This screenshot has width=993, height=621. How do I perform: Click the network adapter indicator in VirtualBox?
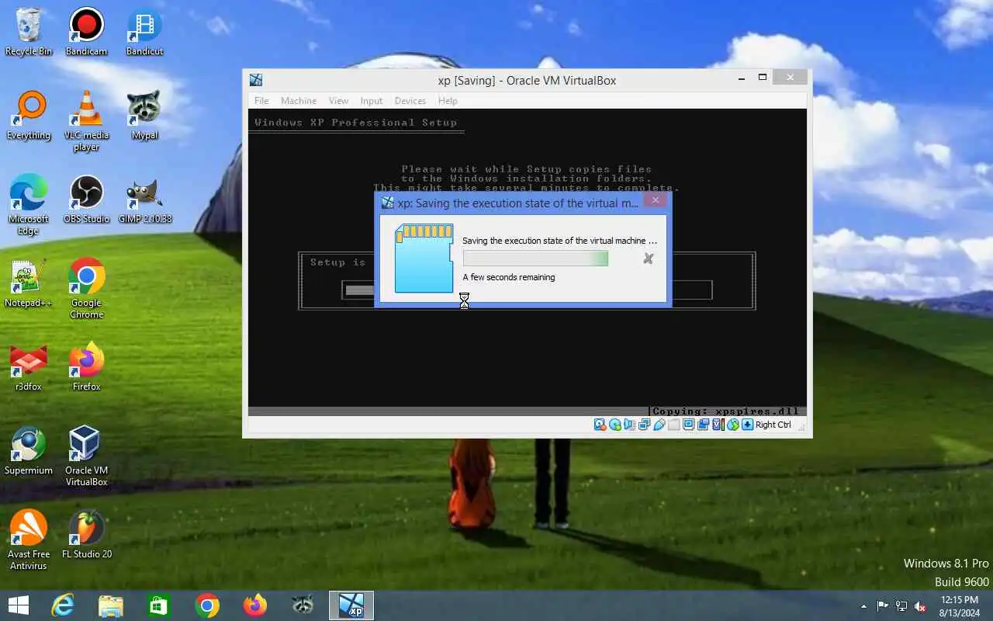644,425
